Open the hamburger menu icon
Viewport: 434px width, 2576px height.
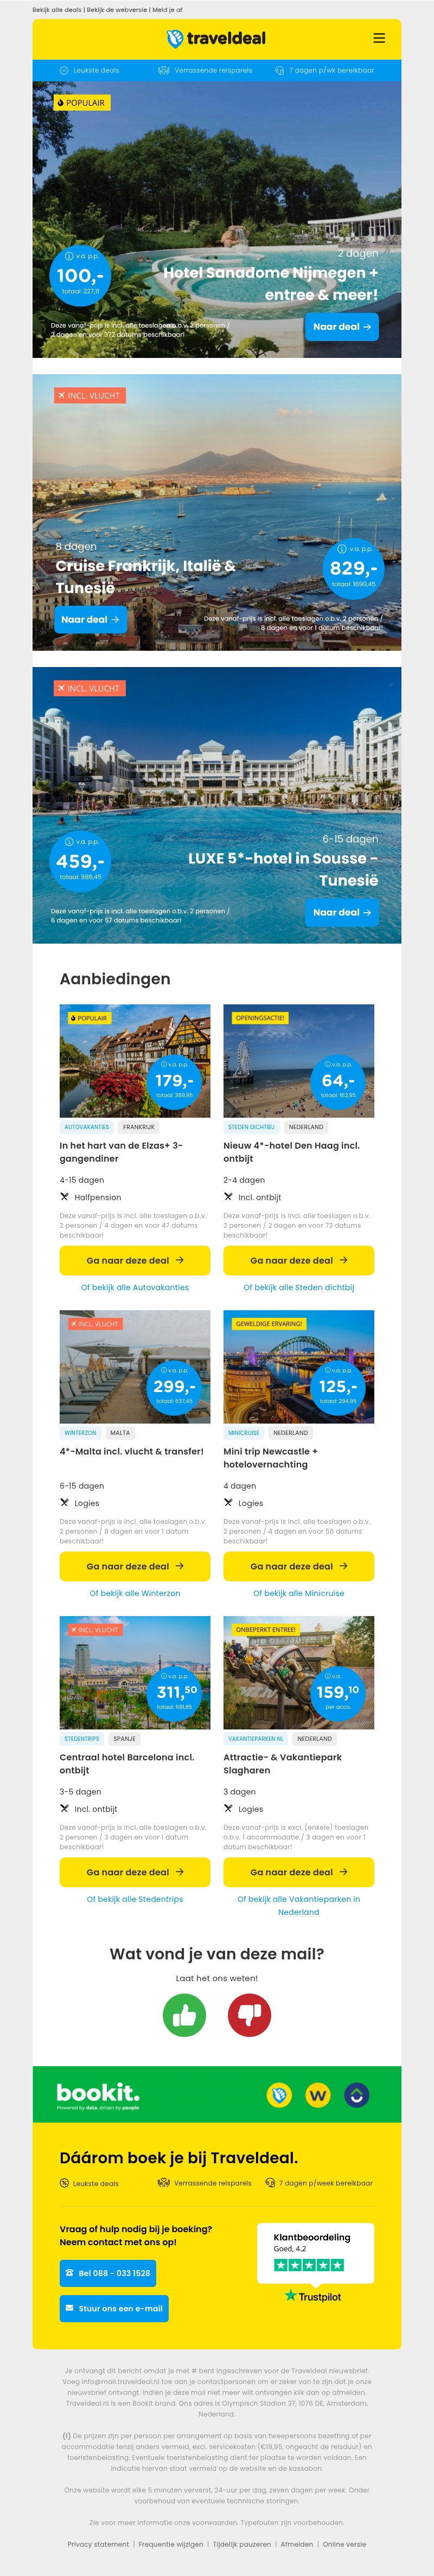pos(379,38)
